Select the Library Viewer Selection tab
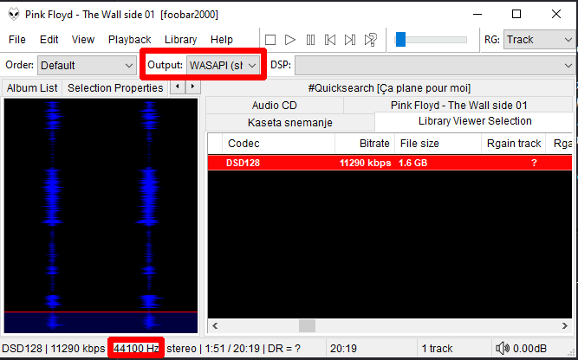 [x=475, y=121]
